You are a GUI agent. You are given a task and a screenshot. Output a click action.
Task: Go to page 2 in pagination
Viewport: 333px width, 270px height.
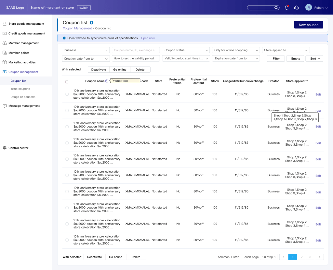point(301,257)
